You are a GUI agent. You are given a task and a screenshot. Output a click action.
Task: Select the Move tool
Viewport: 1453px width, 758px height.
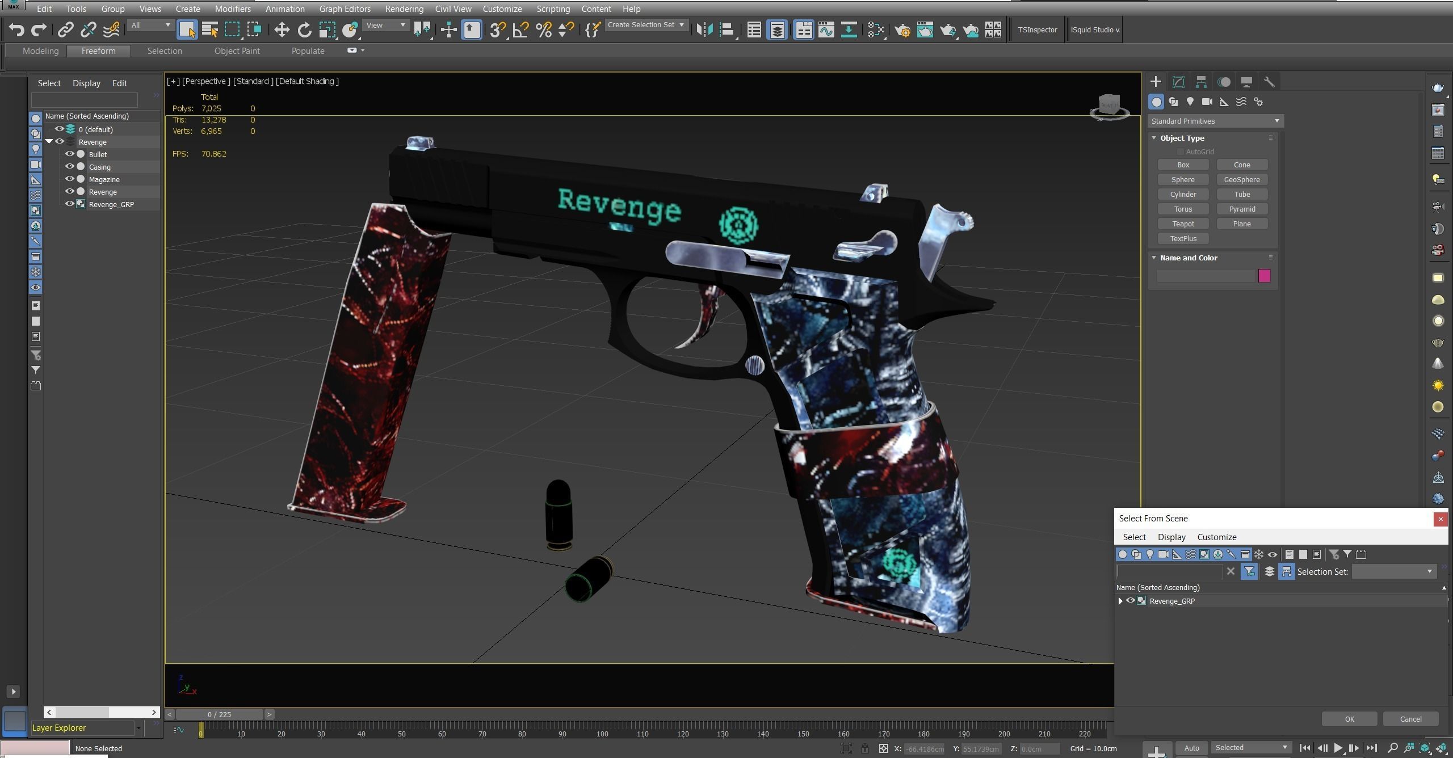(x=282, y=30)
